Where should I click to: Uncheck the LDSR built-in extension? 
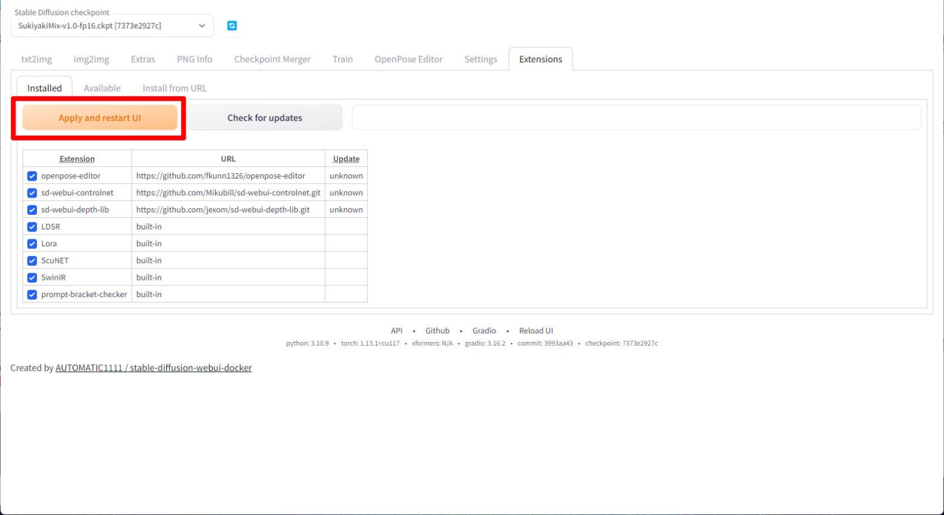click(x=33, y=227)
